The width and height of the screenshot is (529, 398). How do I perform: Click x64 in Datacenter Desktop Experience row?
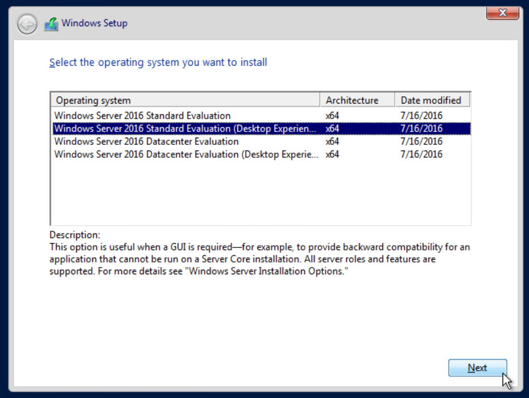(332, 154)
